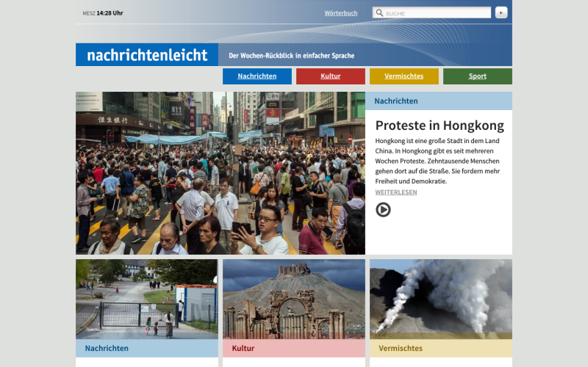Open the green Sport menu tab
This screenshot has width=588, height=367.
pyautogui.click(x=477, y=76)
